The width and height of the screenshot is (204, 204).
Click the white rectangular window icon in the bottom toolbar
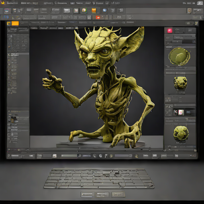click(155, 155)
